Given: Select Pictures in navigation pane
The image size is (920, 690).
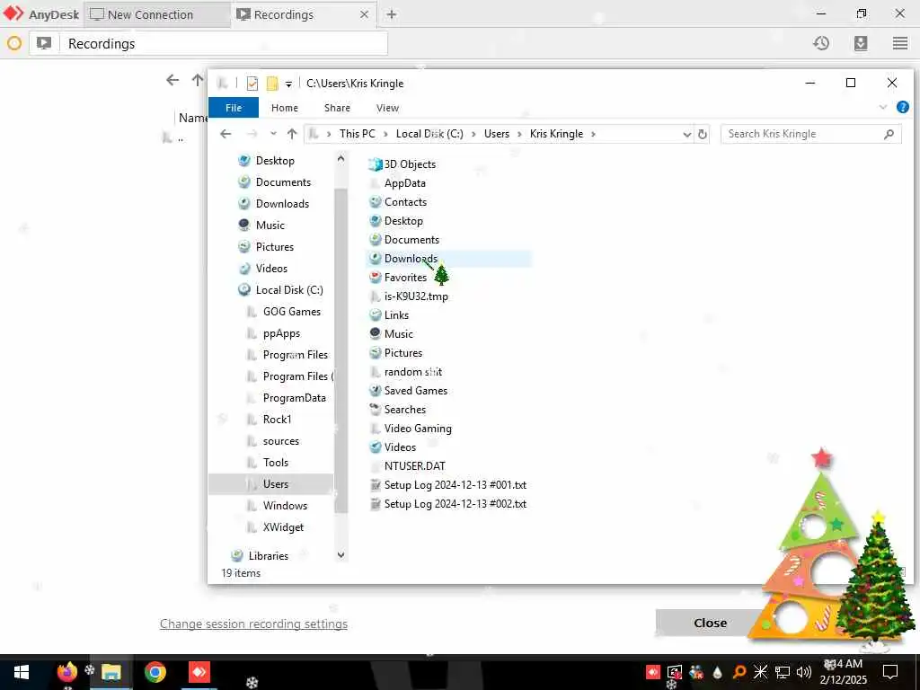Looking at the screenshot, I should click(x=275, y=247).
